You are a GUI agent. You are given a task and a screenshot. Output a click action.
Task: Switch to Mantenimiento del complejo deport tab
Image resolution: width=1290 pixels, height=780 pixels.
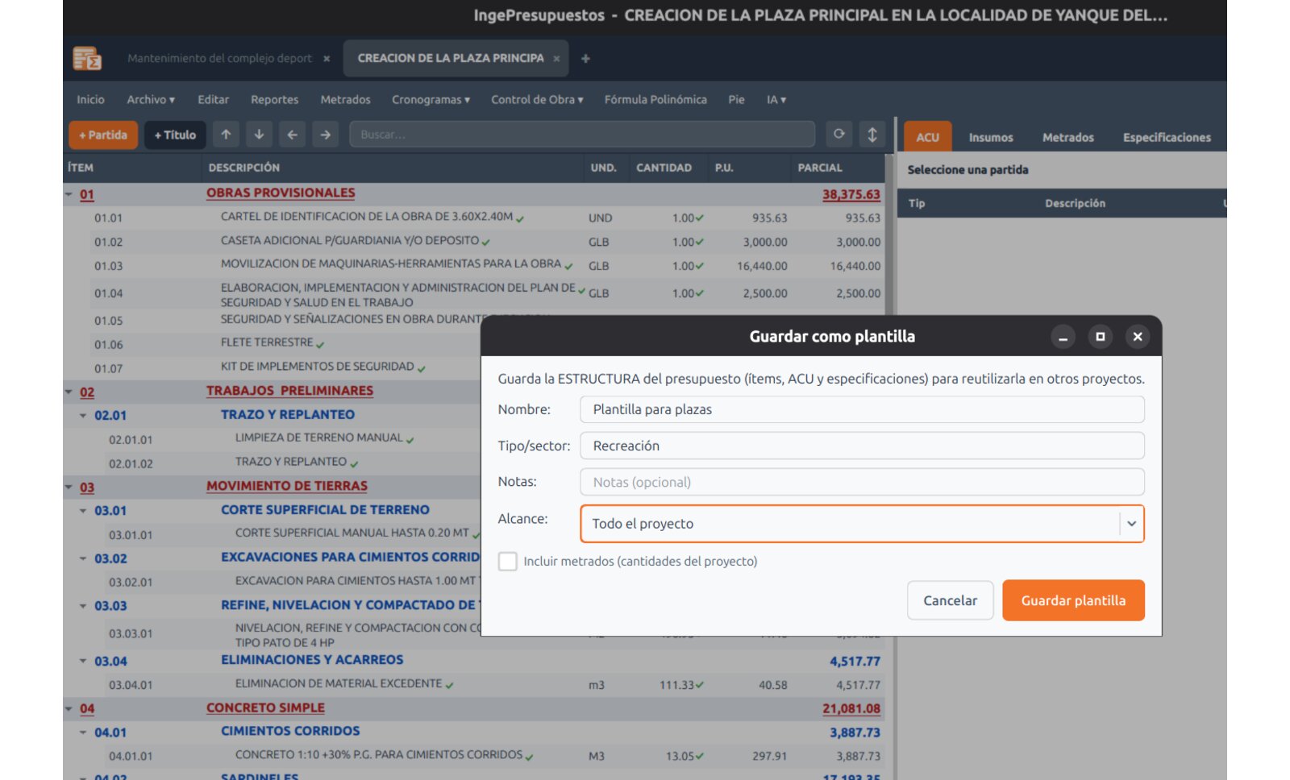pyautogui.click(x=219, y=59)
